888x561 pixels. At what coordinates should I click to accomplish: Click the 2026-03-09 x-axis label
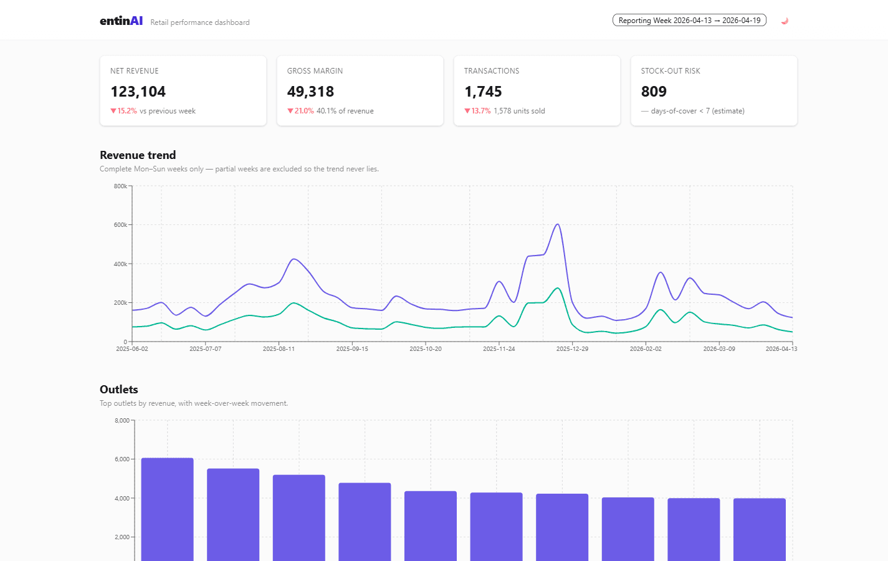(x=719, y=349)
